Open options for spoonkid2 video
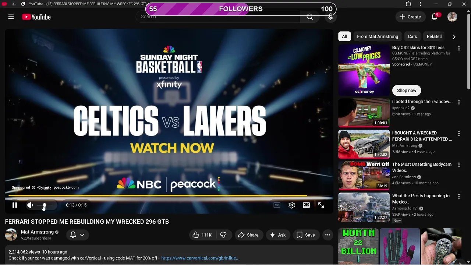Image resolution: width=471 pixels, height=265 pixels. [459, 102]
